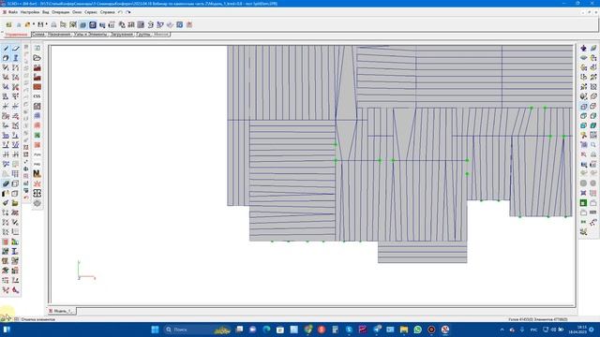Click the status text Отметка элементов
The image size is (600, 337).
(x=37, y=319)
